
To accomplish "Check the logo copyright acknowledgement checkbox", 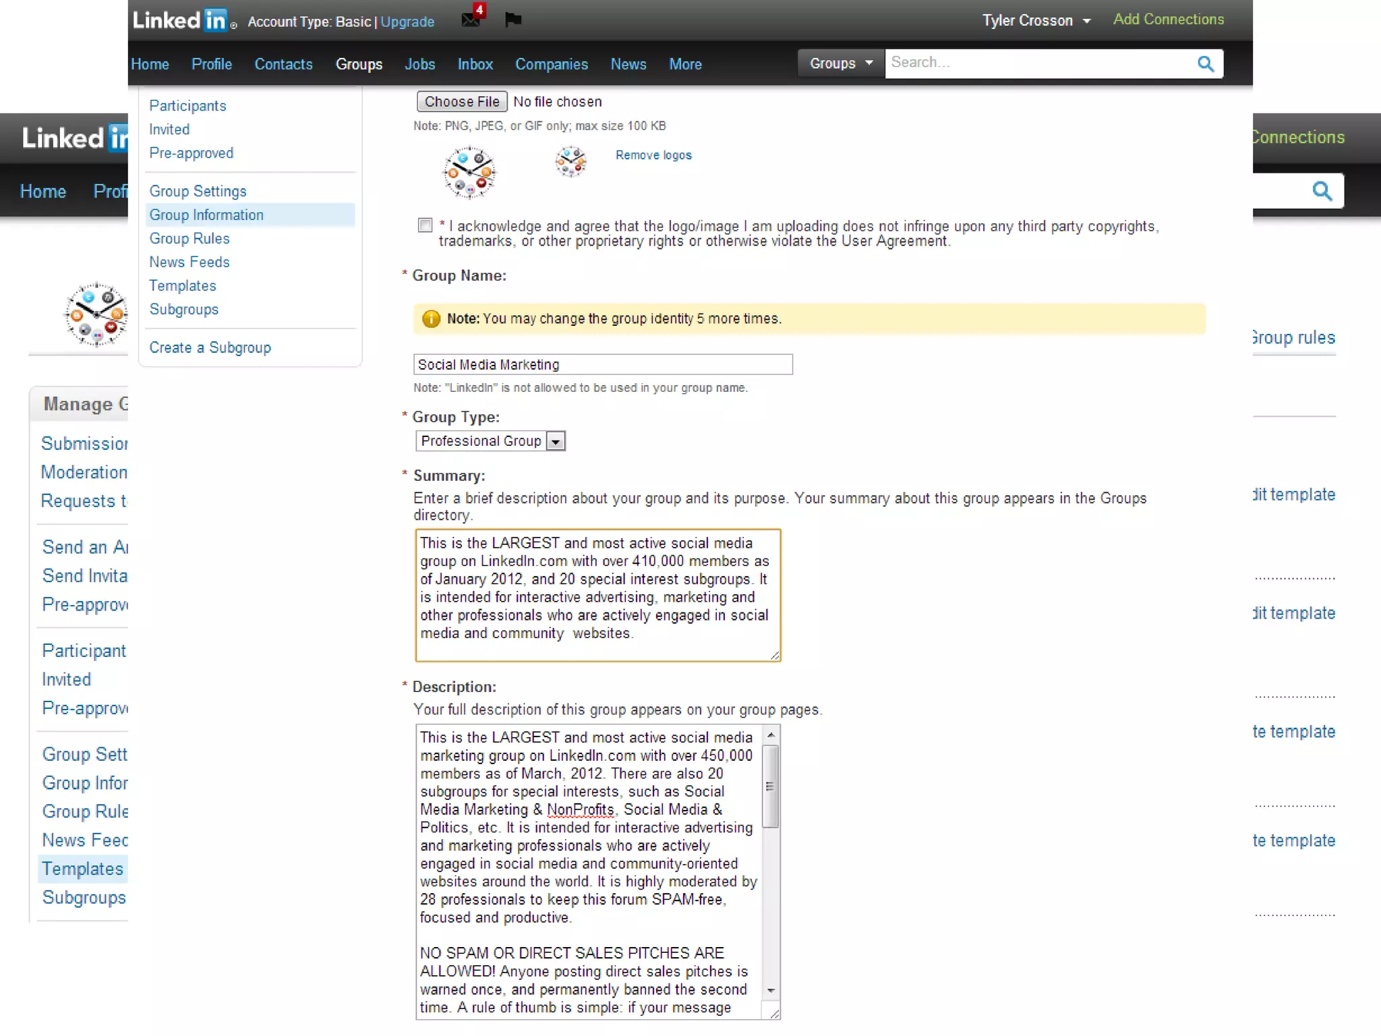I will [425, 225].
